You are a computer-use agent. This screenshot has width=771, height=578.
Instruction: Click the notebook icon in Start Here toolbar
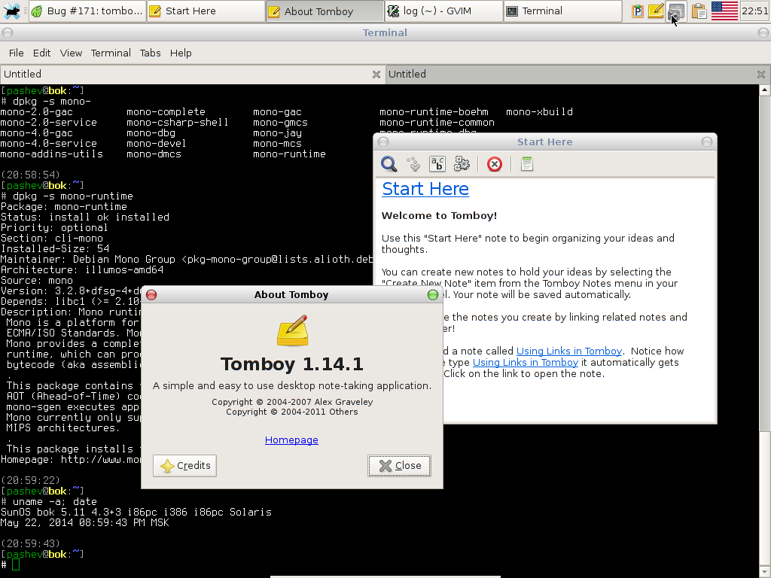point(526,163)
